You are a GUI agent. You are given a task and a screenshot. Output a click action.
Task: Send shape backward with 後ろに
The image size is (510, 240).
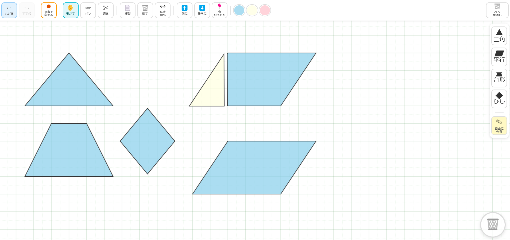[202, 10]
